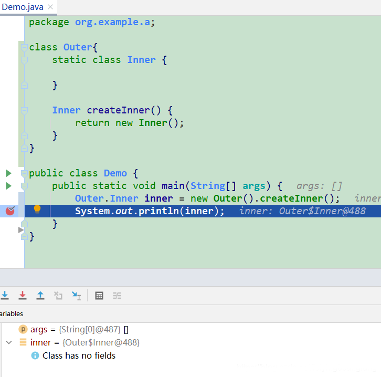The height and width of the screenshot is (377, 381).
Task: Click the Step Into debugger button
Action: click(x=5, y=295)
